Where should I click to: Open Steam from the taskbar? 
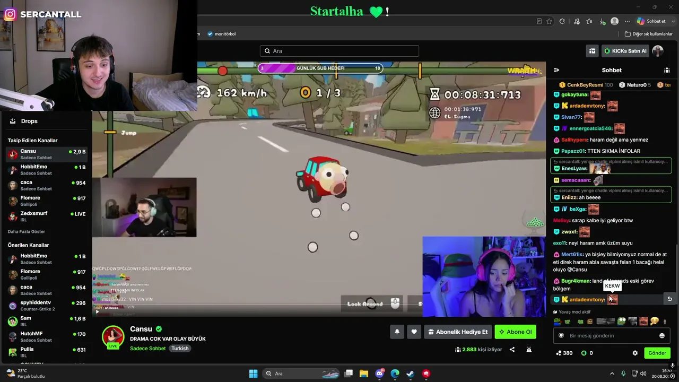pyautogui.click(x=410, y=374)
